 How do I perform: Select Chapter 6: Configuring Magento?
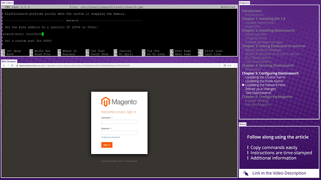(x=267, y=96)
